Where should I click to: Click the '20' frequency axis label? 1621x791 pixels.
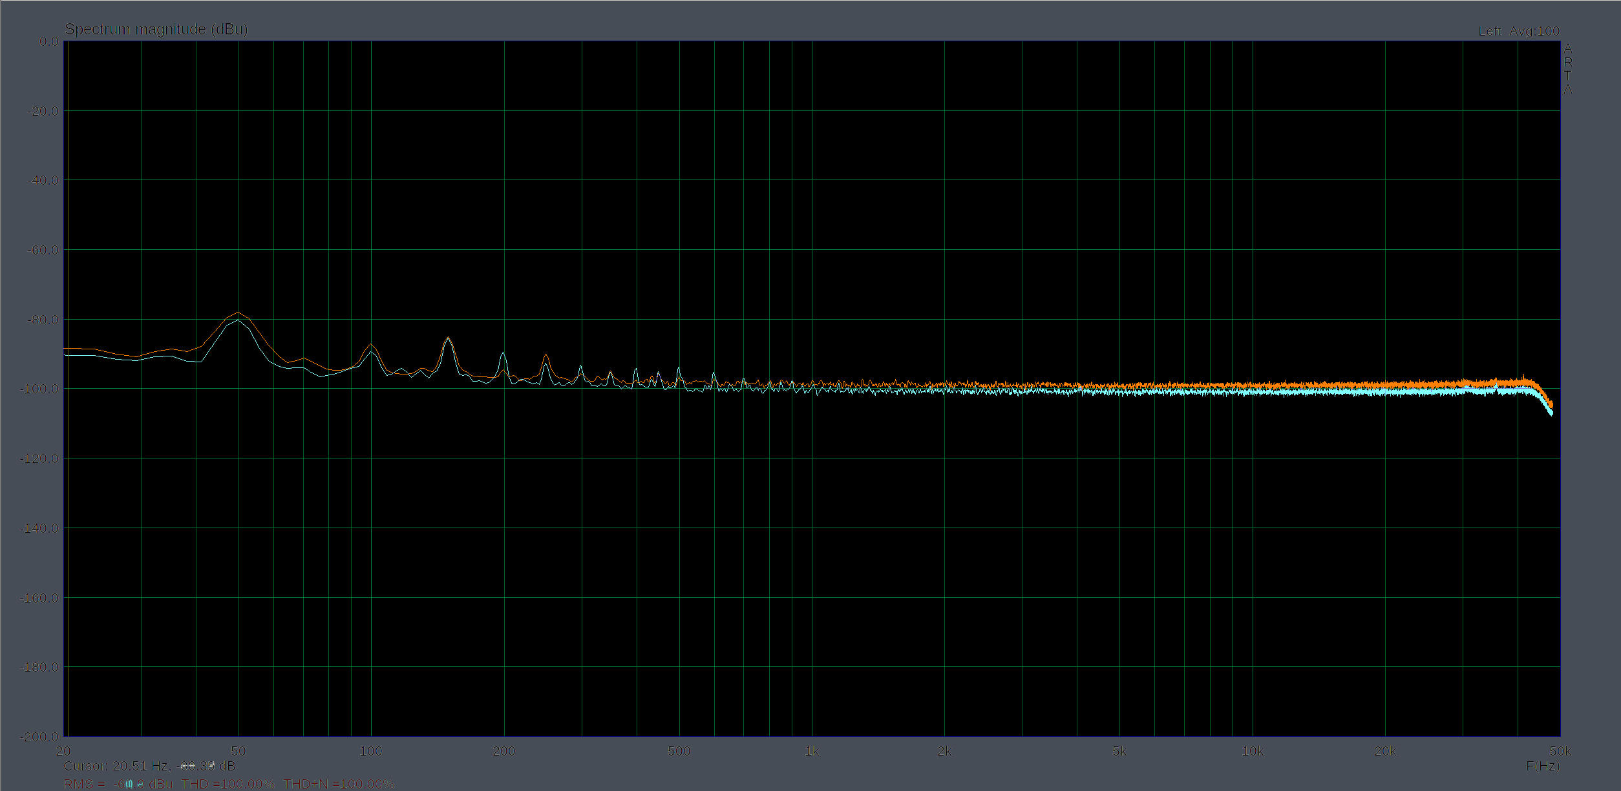tap(63, 751)
